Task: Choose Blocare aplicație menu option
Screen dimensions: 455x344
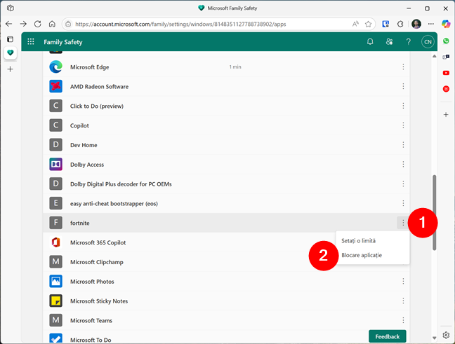Action: [373, 255]
